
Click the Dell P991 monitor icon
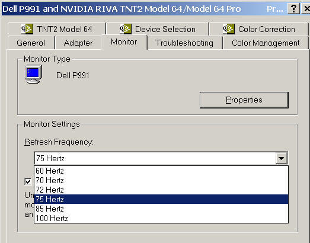[x=33, y=74]
